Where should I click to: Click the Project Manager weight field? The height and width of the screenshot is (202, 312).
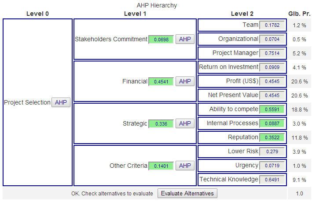click(x=272, y=53)
